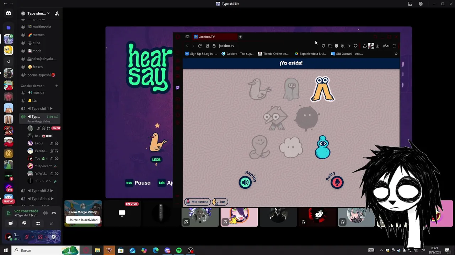
Task: Select the blue one-eyed vase character
Action: (x=322, y=147)
